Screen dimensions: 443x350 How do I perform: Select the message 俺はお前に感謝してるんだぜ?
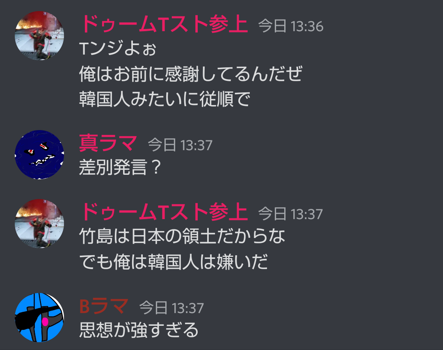click(x=191, y=74)
